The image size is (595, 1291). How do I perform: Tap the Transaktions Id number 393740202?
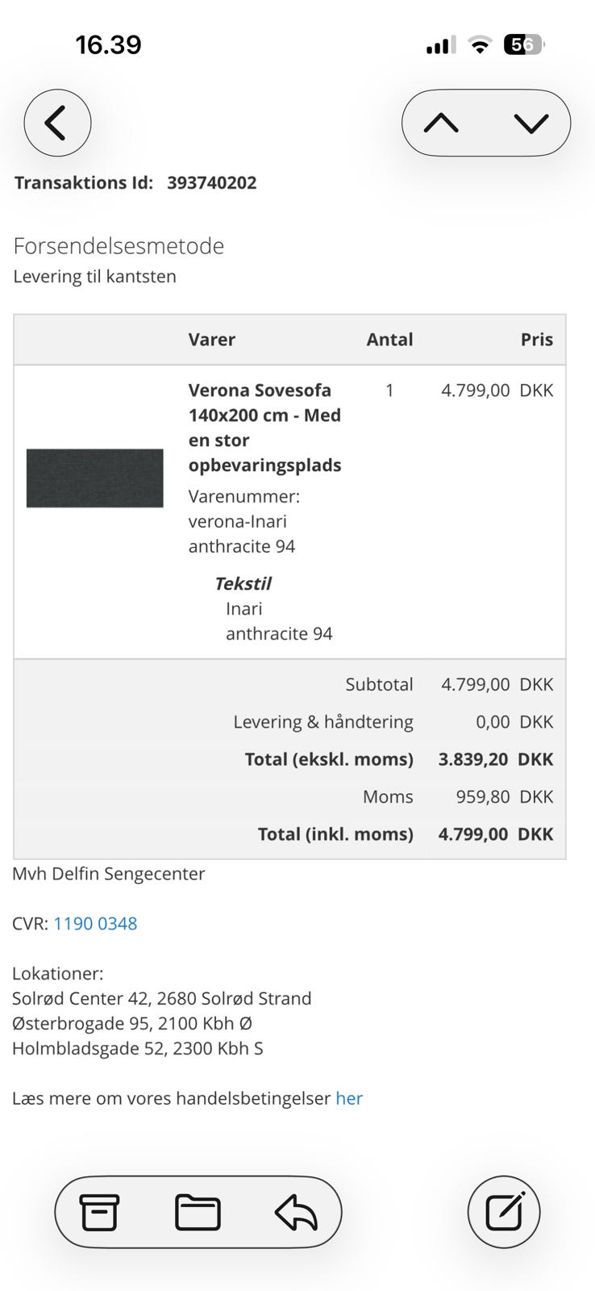click(x=212, y=182)
